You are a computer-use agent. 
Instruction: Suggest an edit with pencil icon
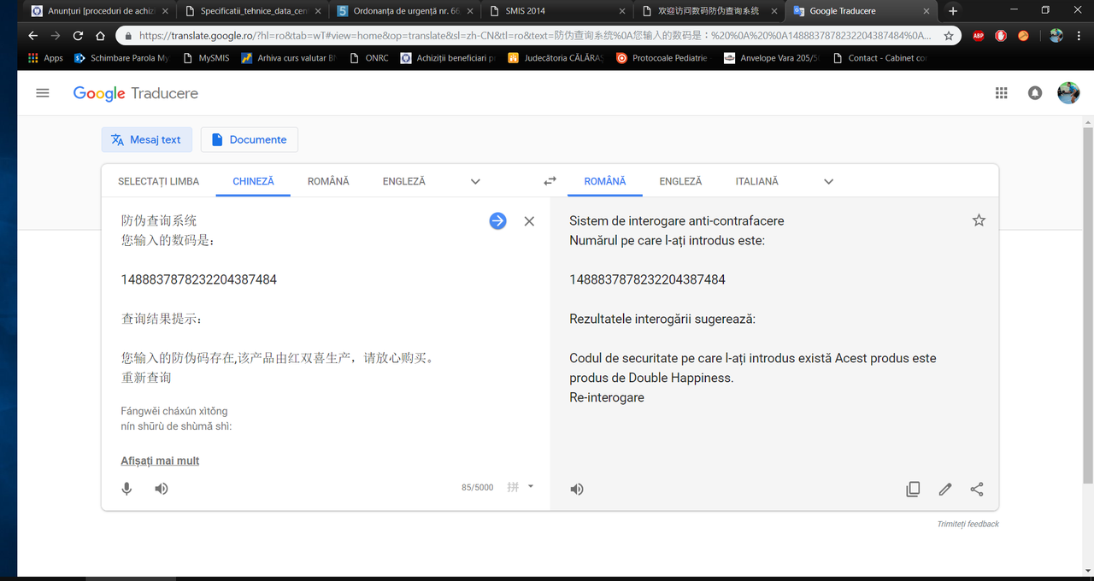(x=944, y=489)
